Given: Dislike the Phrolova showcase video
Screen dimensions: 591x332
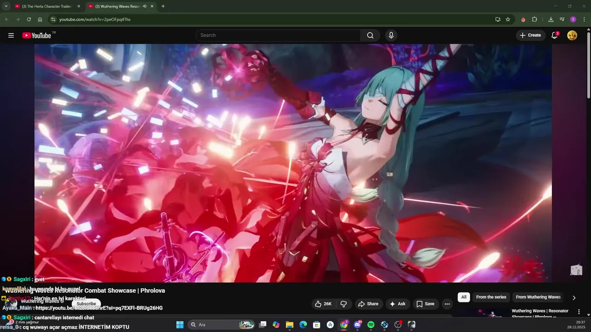Looking at the screenshot, I should point(344,304).
